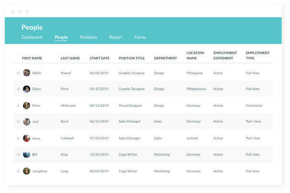Click the last name "King"
Image resolution: width=290 pixels, height=193 pixels.
click(64, 155)
